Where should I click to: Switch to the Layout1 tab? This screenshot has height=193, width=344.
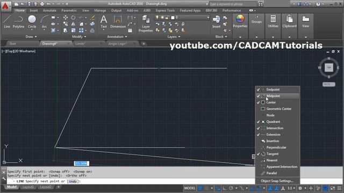[x=28, y=187]
